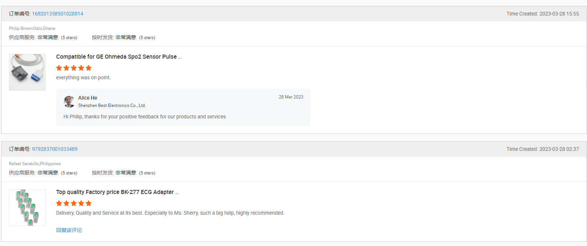This screenshot has width=587, height=246.
Task: Click Shenzhen Best Electronics Co., Ltd. company name
Action: tap(112, 105)
